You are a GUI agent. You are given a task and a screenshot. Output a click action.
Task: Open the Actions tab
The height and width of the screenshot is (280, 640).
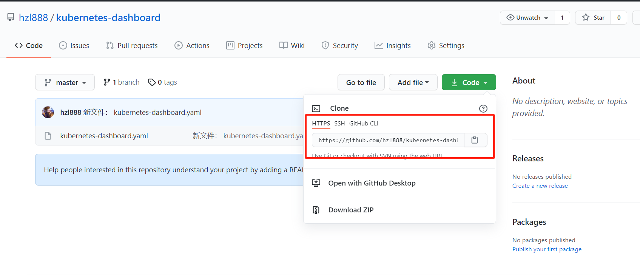192,45
